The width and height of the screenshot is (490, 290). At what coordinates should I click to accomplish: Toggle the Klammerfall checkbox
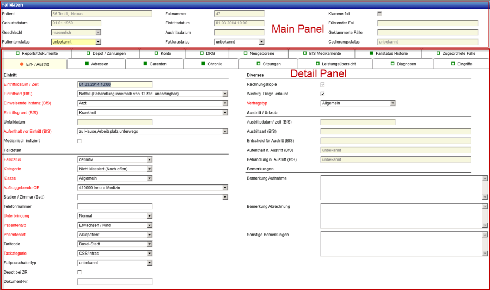pos(379,14)
